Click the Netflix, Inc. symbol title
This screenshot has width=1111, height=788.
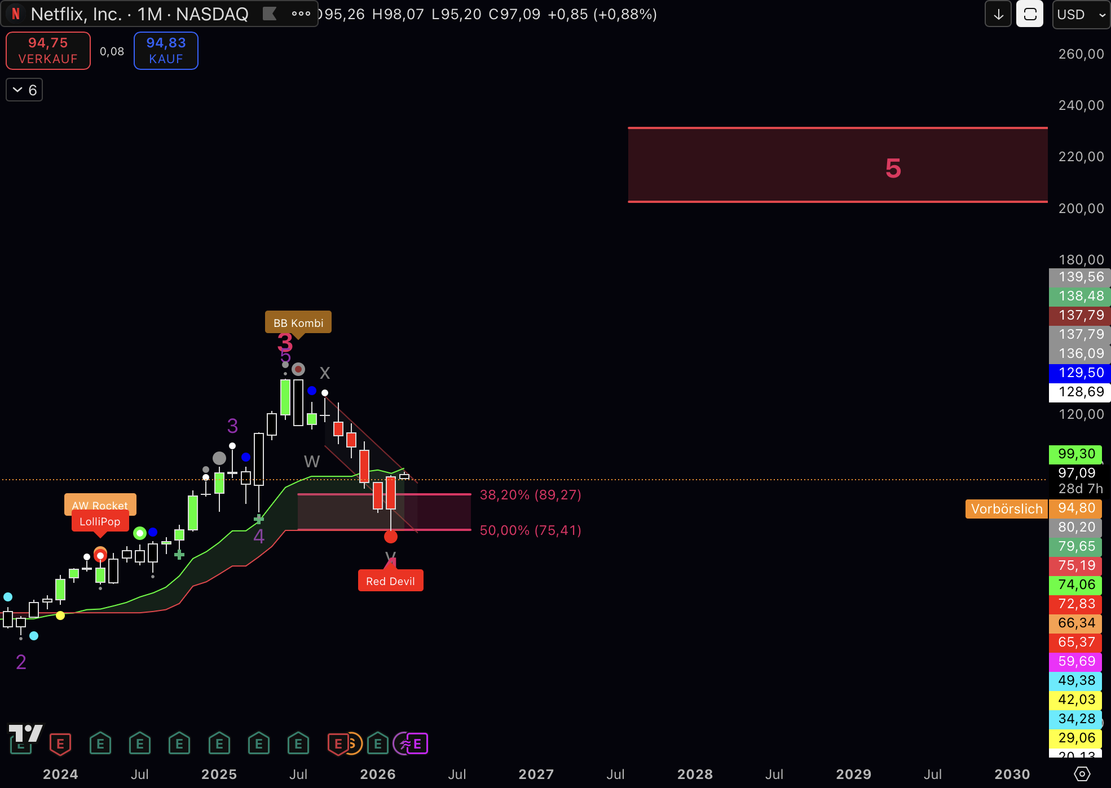pyautogui.click(x=77, y=14)
